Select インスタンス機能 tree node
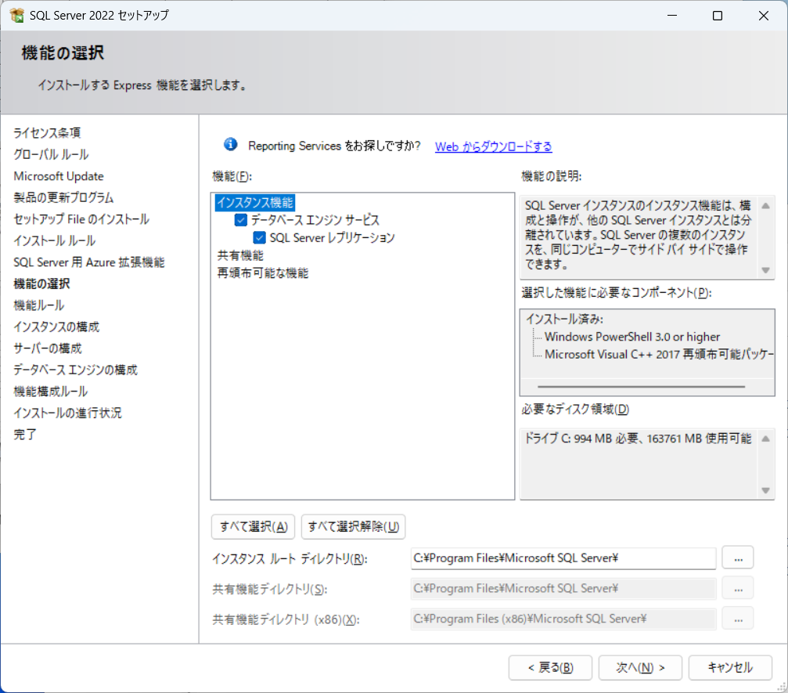Image resolution: width=788 pixels, height=693 pixels. coord(255,203)
